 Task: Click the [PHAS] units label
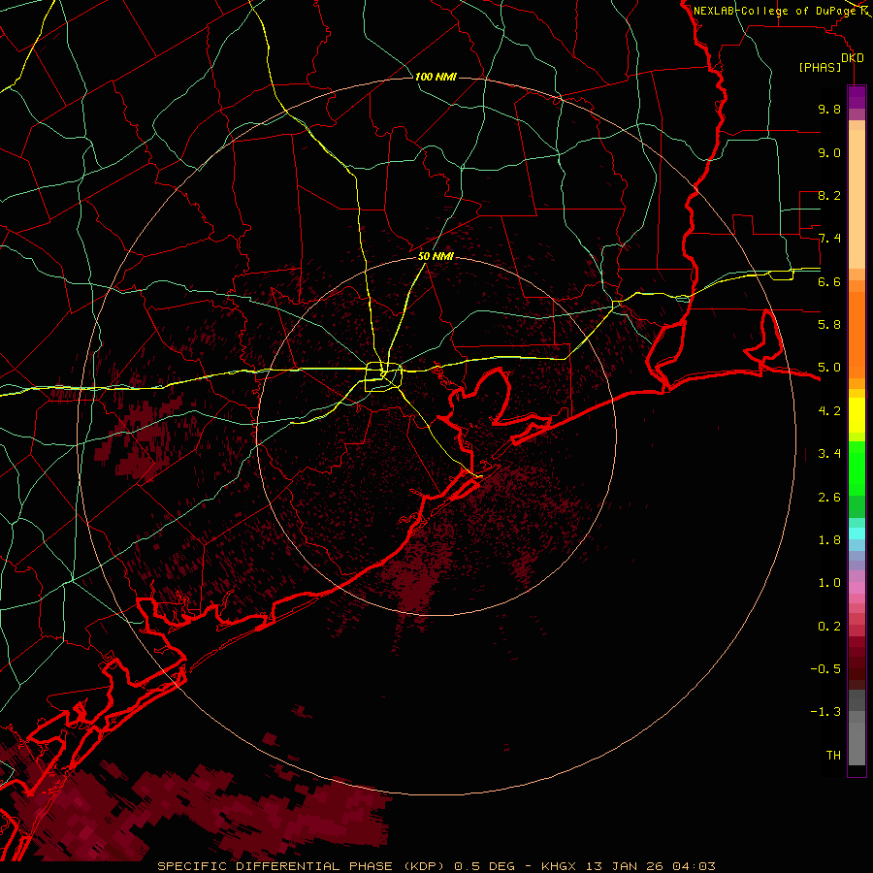820,67
